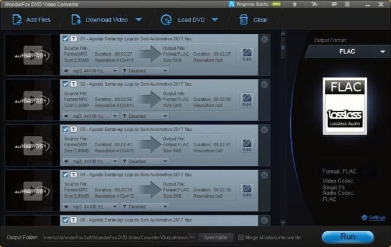Open the feedback chat icon in the title bar

point(334,4)
